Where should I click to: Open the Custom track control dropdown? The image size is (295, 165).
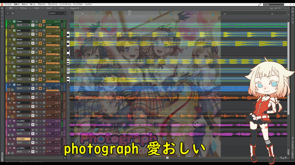coord(57,13)
